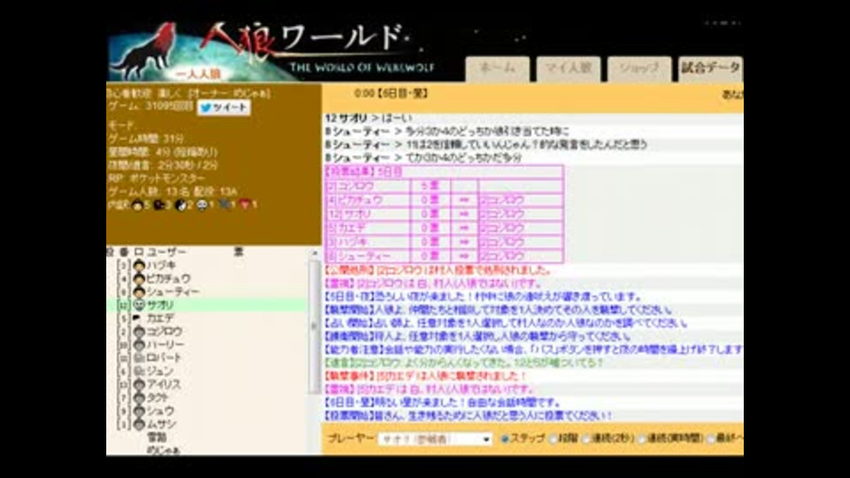Image resolution: width=850 pixels, height=478 pixels.
Task: Click the 【6日目・昼】 blue log line
Action: click(443, 403)
